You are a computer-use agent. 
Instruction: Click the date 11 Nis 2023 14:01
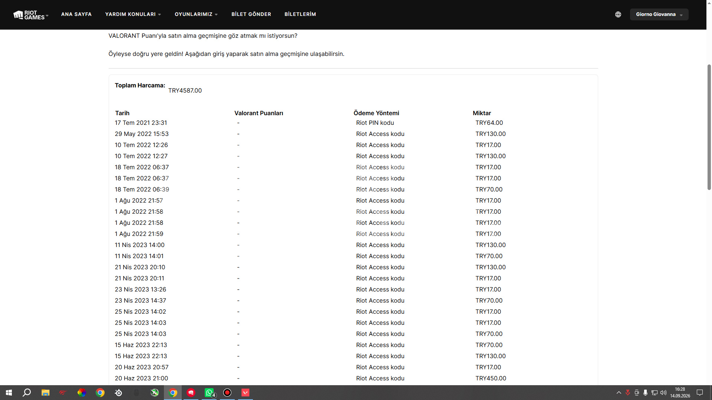point(139,256)
